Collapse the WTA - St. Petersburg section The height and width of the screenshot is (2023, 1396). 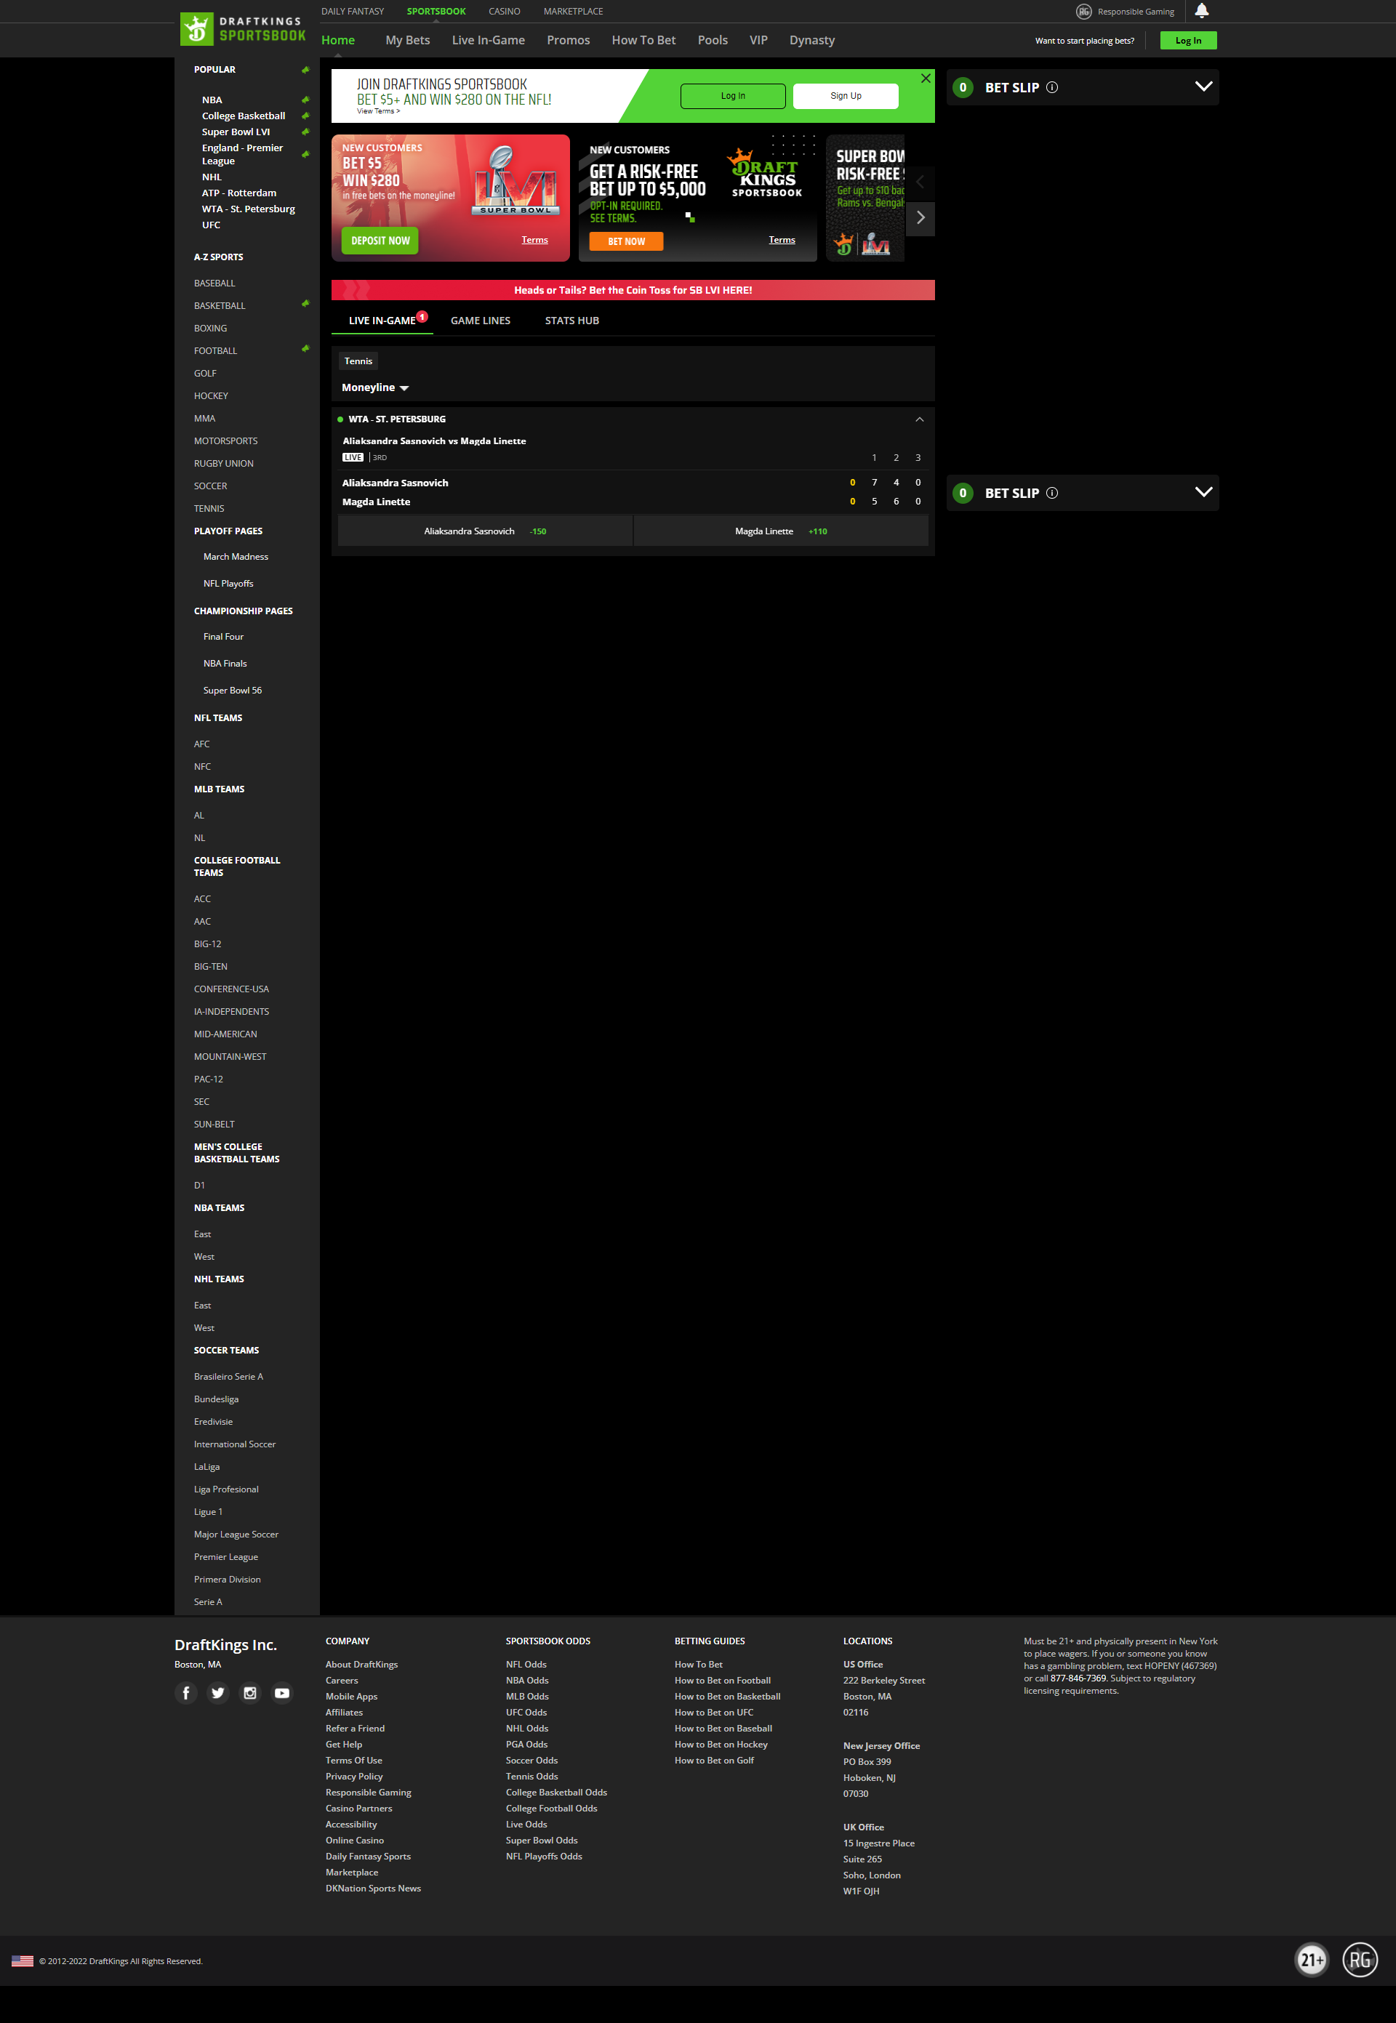(919, 419)
